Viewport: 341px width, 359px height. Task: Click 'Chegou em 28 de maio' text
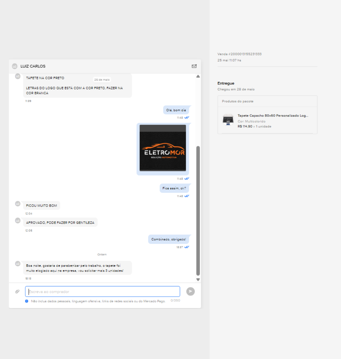[x=236, y=89]
